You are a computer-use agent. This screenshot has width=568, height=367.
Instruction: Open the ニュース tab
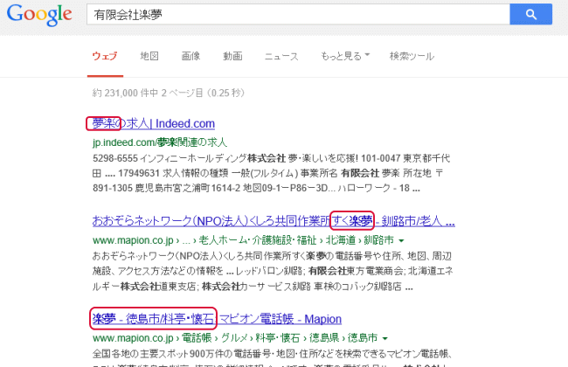click(281, 56)
